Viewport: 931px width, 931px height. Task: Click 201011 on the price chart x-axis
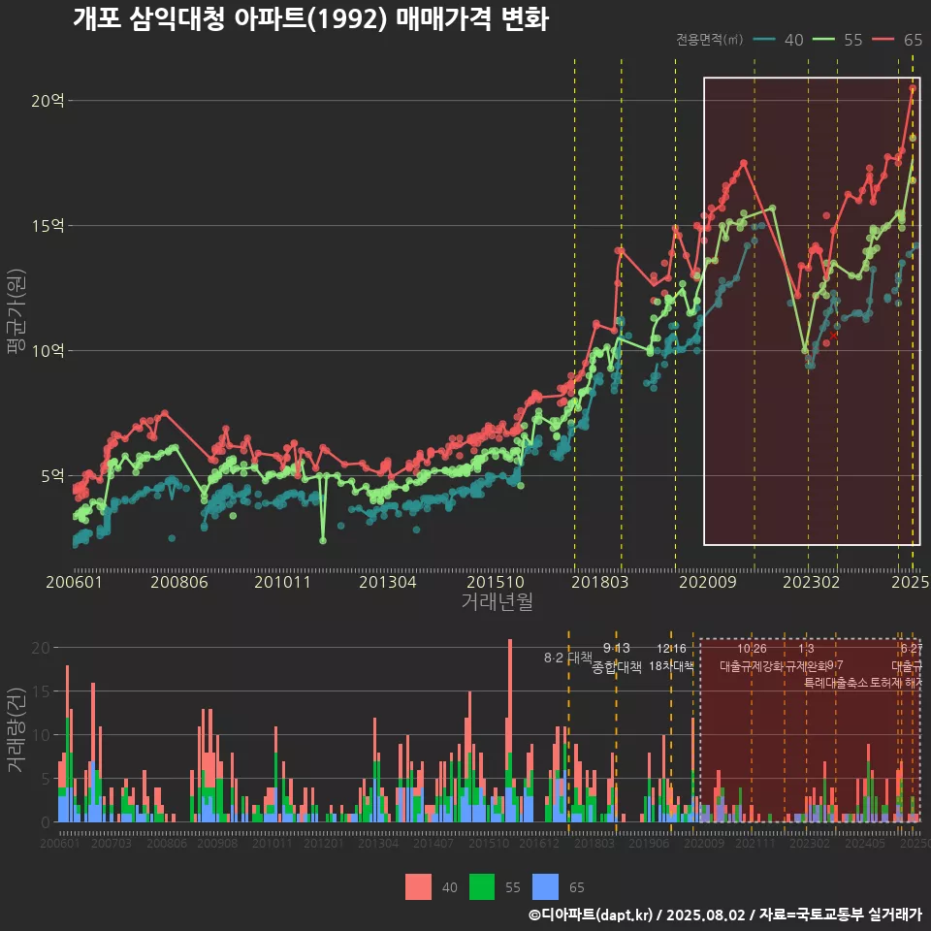(282, 582)
